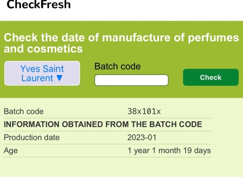Viewport: 243px width, 187px height.
Task: Open the Yves Saint Laurent brand dropdown
Action: (x=42, y=73)
